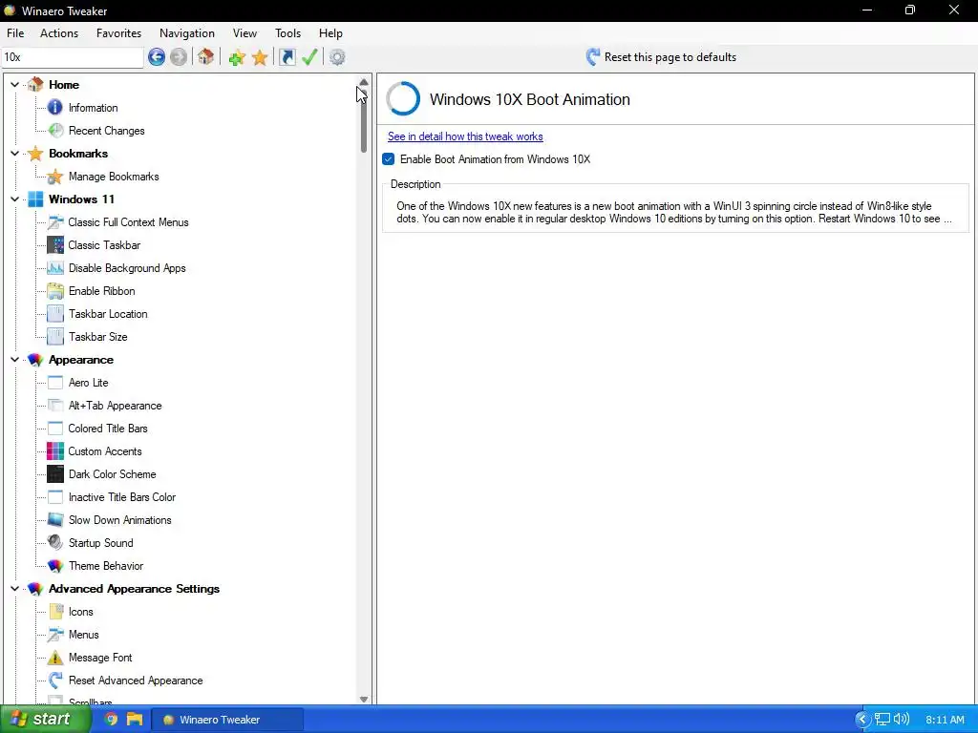This screenshot has height=733, width=978.
Task: Click the Menus tree icon
Action: click(55, 635)
